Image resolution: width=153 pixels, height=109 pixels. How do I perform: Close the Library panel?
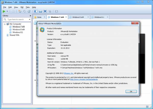click(x=30, y=16)
